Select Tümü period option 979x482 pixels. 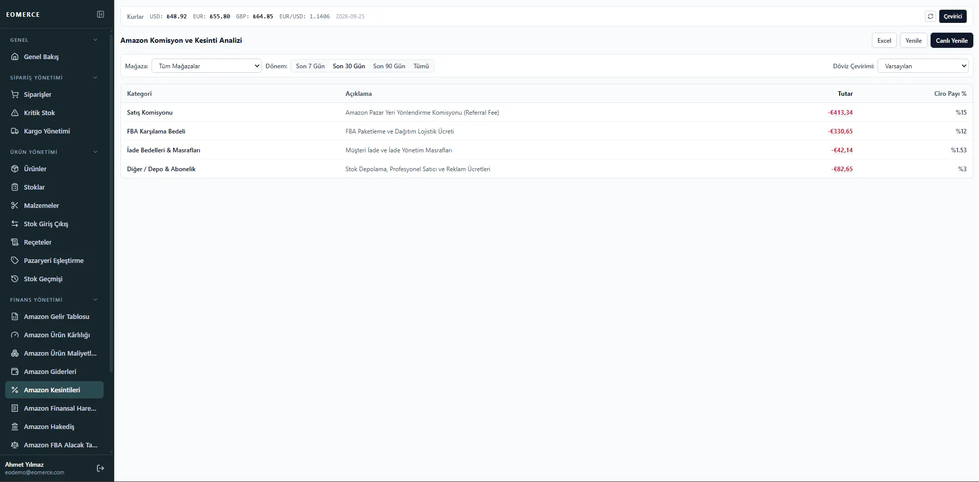click(x=421, y=66)
